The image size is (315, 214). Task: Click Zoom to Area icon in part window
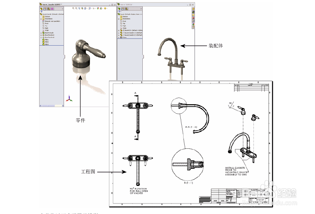(x=76, y=8)
